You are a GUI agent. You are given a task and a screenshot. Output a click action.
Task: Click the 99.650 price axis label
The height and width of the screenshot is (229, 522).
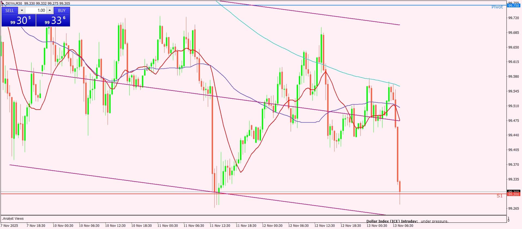point(514,47)
